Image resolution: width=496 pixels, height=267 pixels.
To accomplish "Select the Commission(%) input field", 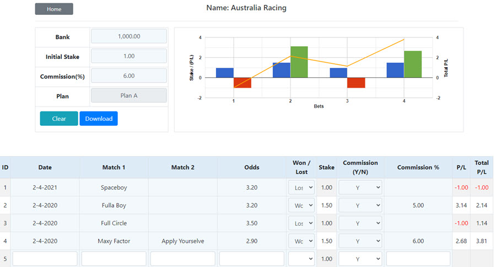I will tap(129, 76).
